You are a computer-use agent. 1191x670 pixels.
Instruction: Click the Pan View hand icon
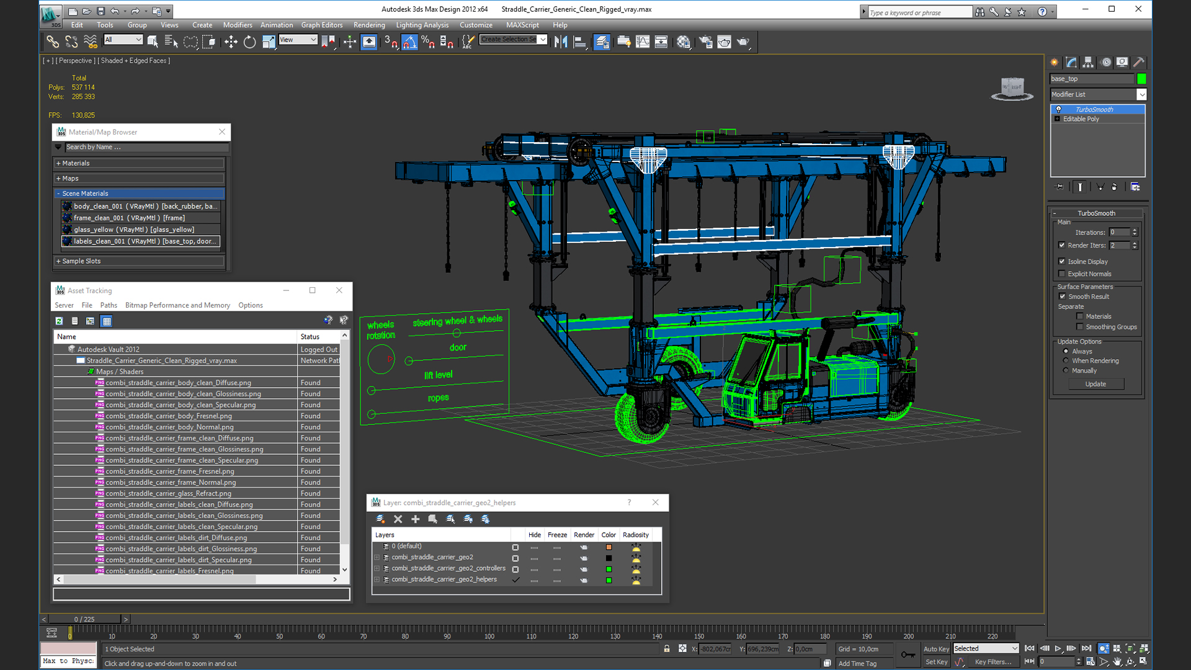(1117, 662)
